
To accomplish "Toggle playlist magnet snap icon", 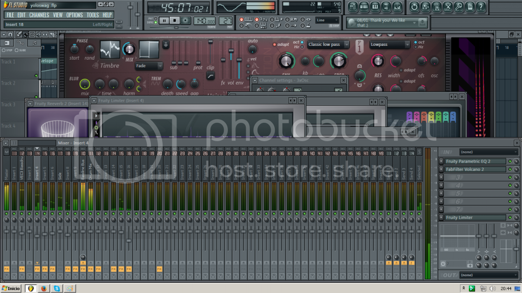I will click(10, 34).
